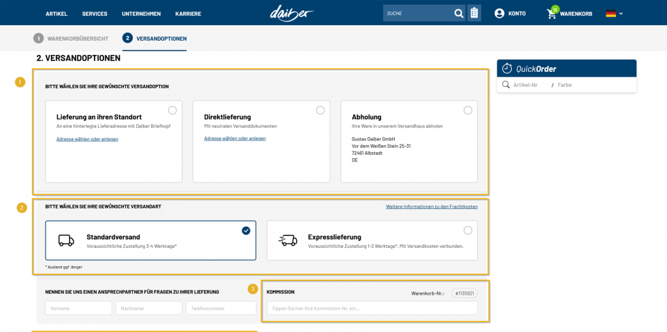Image resolution: width=667 pixels, height=332 pixels.
Task: Click the Kommission number input field
Action: pyautogui.click(x=372, y=308)
